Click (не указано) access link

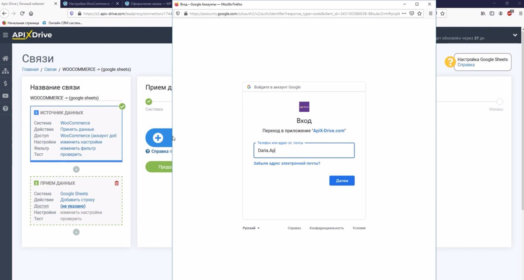coord(73,206)
